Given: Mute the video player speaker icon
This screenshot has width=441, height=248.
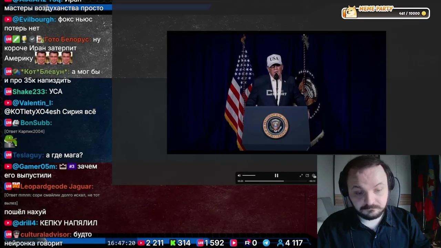Looking at the screenshot, I should pyautogui.click(x=239, y=176).
